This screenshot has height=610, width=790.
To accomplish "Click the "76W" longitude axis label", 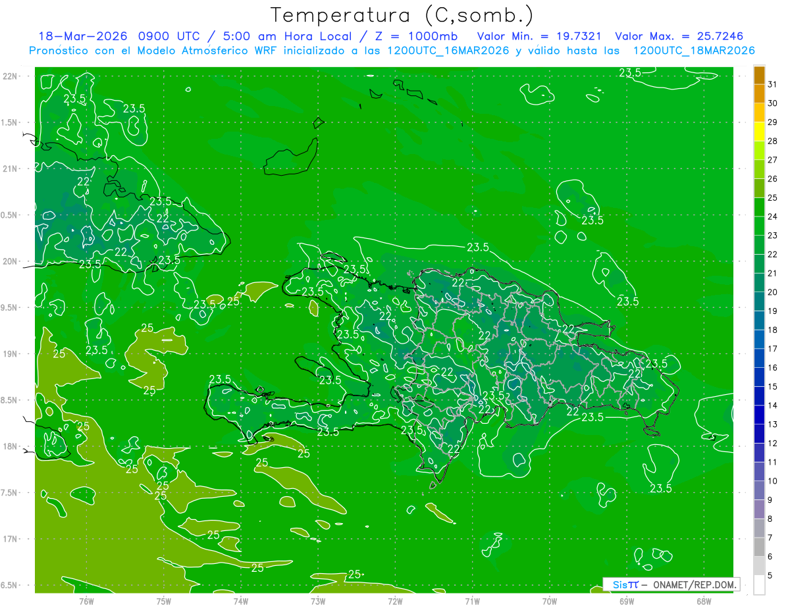I will pos(86,601).
